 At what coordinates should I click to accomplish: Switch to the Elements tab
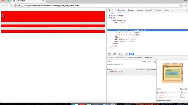[x=121, y=10]
